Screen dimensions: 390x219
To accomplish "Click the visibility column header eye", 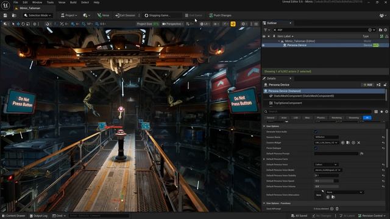I will pyautogui.click(x=264, y=36).
